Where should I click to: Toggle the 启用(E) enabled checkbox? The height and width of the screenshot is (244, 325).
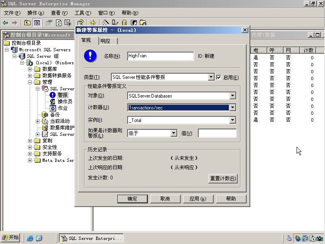coord(219,78)
